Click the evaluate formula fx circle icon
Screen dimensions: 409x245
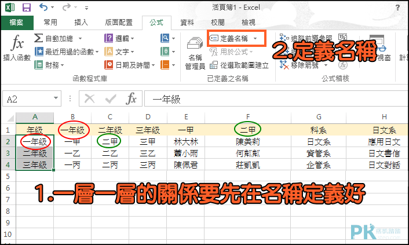(x=343, y=65)
